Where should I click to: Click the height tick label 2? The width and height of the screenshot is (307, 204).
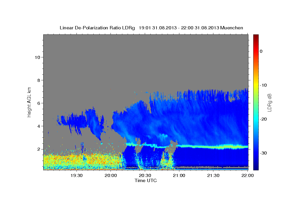(38, 149)
